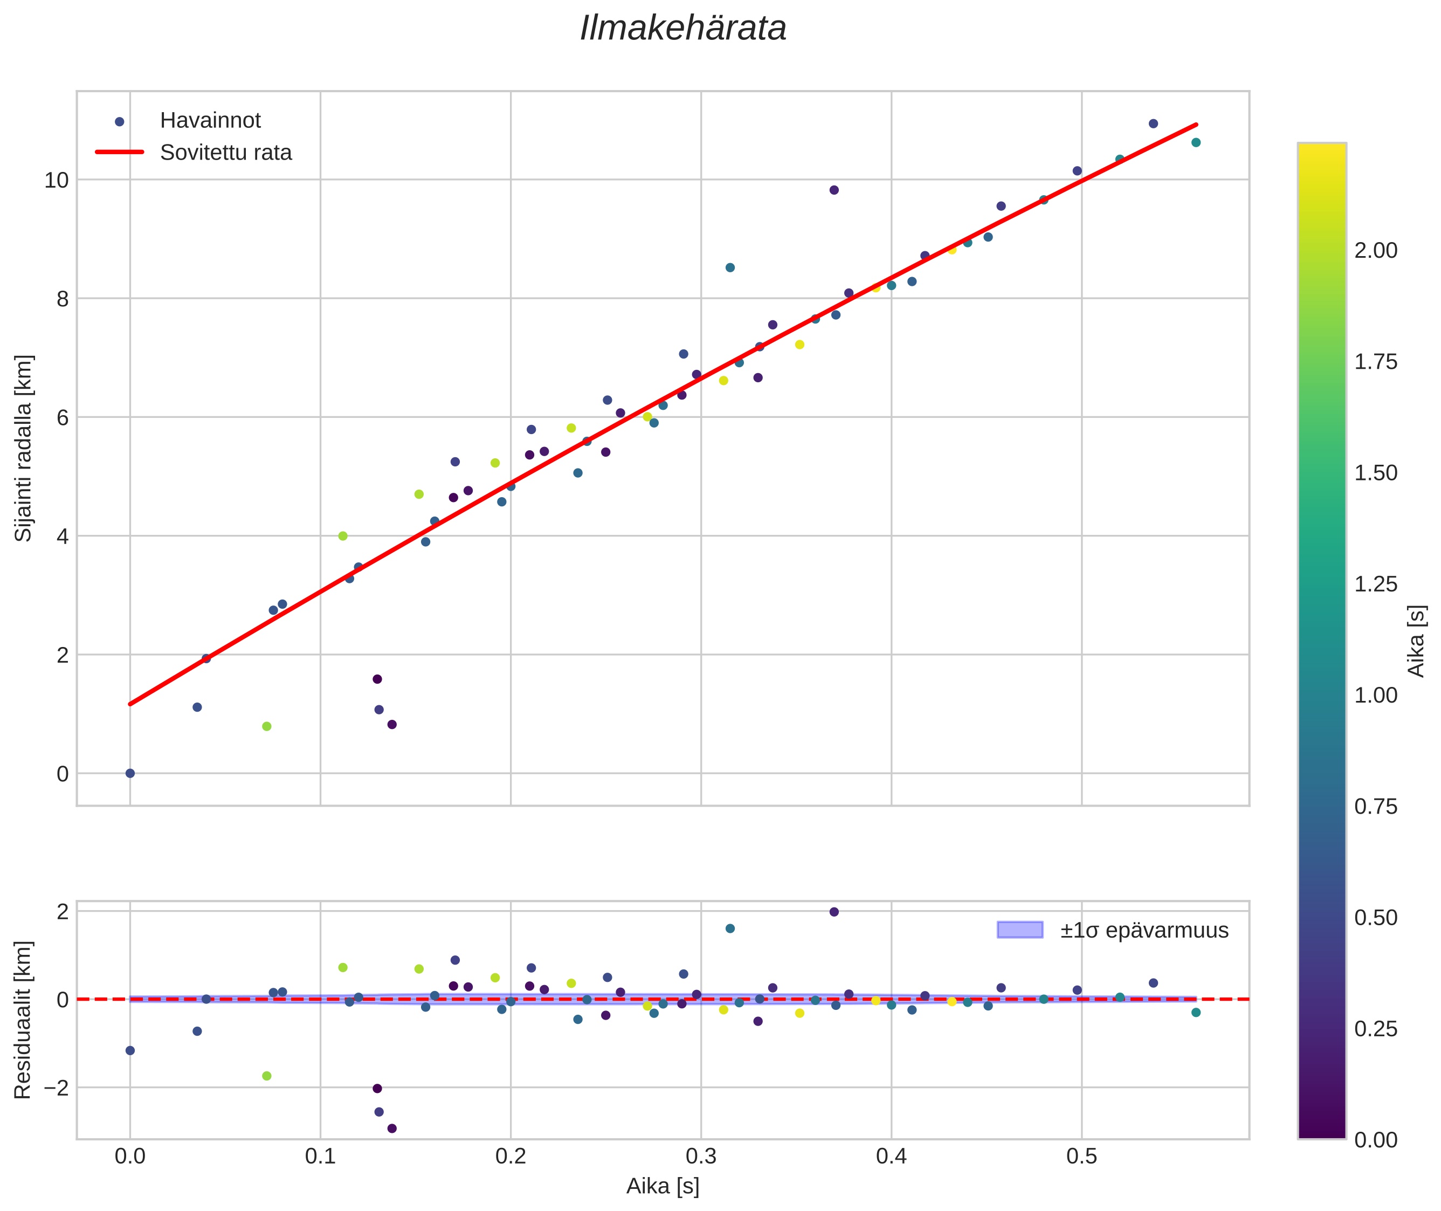This screenshot has height=1211, width=1441.
Task: Click the outlier point near 9.8 km
Action: point(834,190)
